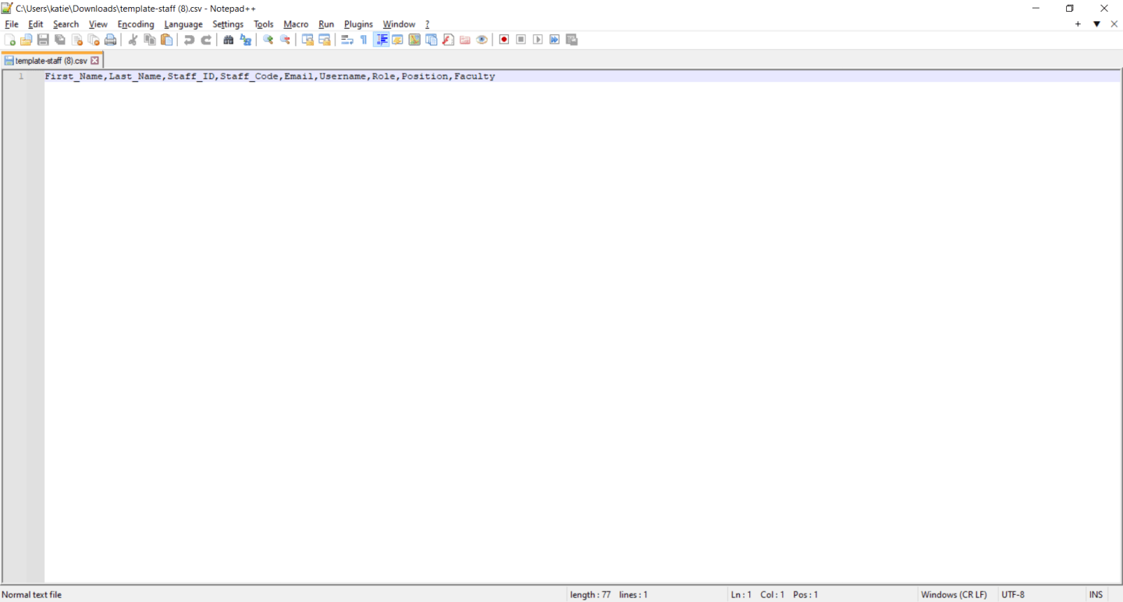Viewport: 1123px width, 602px height.
Task: Start macro recording with the red record icon
Action: (503, 39)
